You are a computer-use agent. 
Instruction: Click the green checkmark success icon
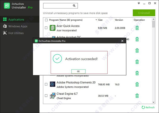(x=57, y=59)
